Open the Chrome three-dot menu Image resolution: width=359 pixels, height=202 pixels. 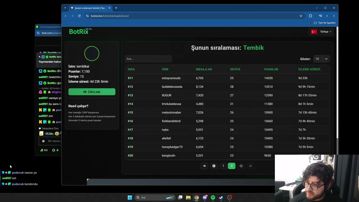[334, 16]
